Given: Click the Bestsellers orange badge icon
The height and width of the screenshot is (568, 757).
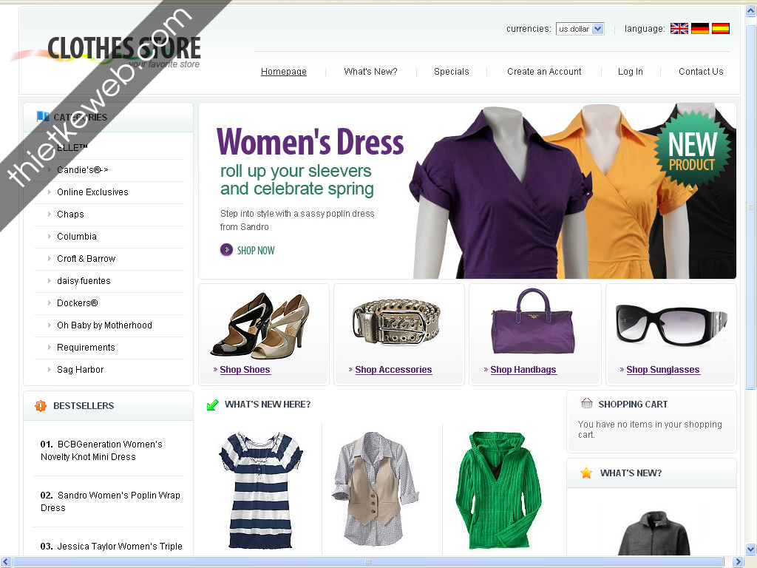Looking at the screenshot, I should pos(41,406).
